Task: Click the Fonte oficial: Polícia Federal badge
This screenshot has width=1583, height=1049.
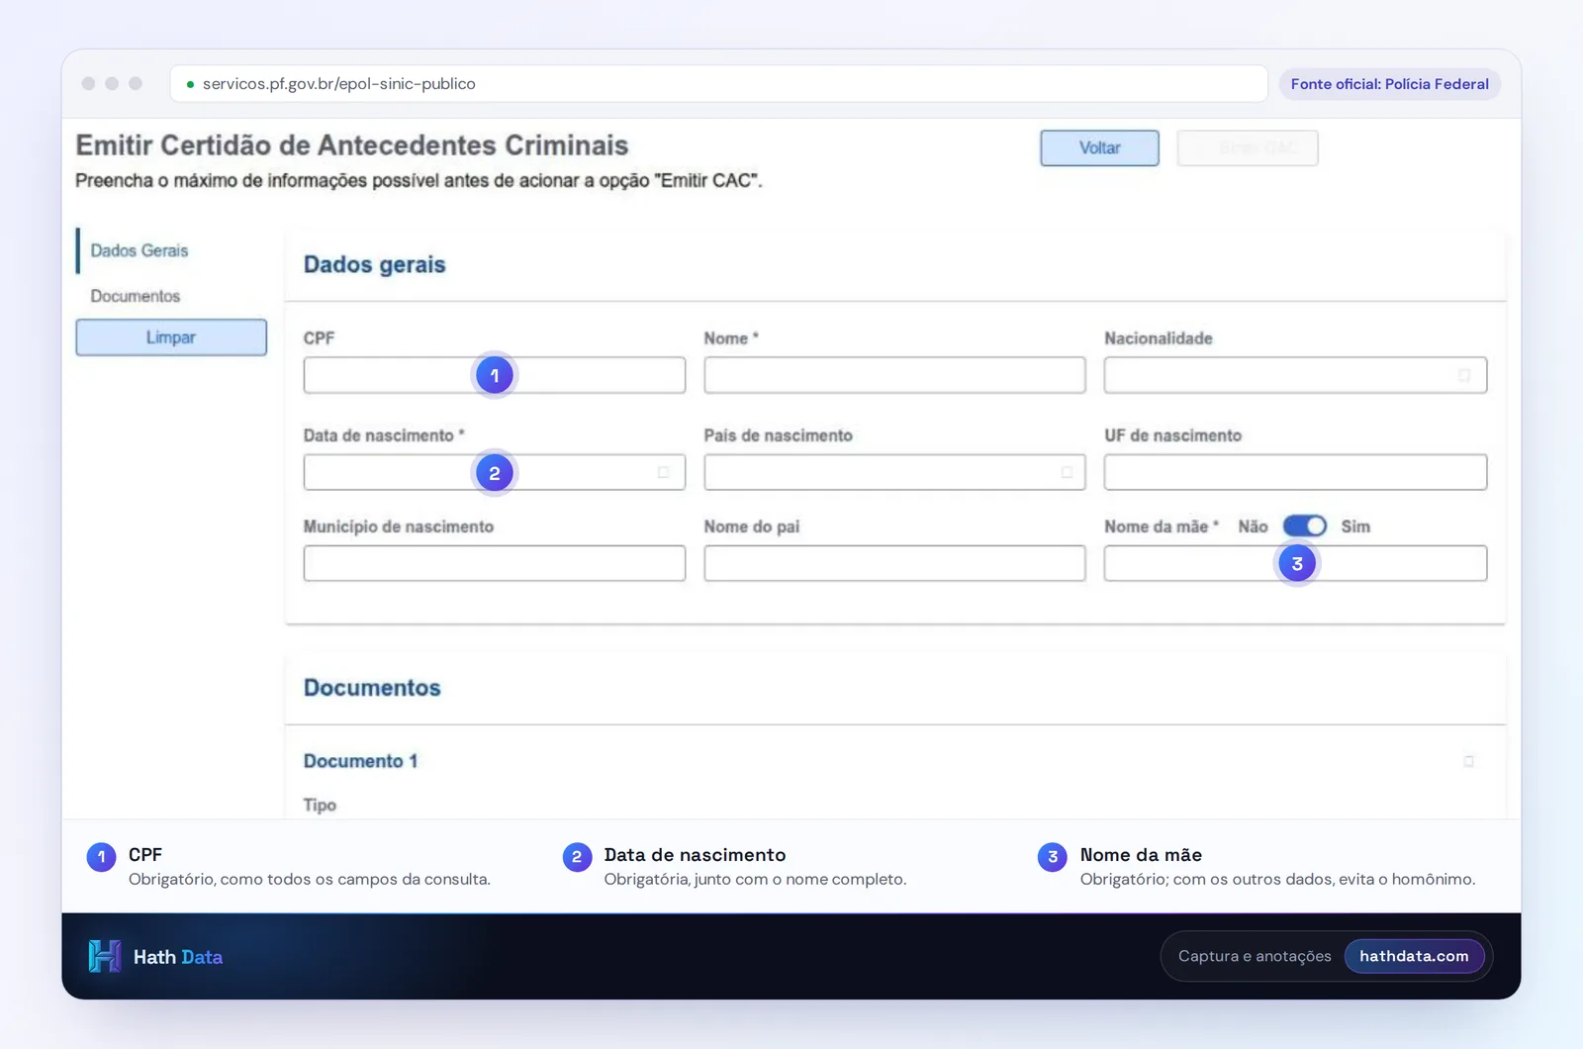Action: [1389, 84]
